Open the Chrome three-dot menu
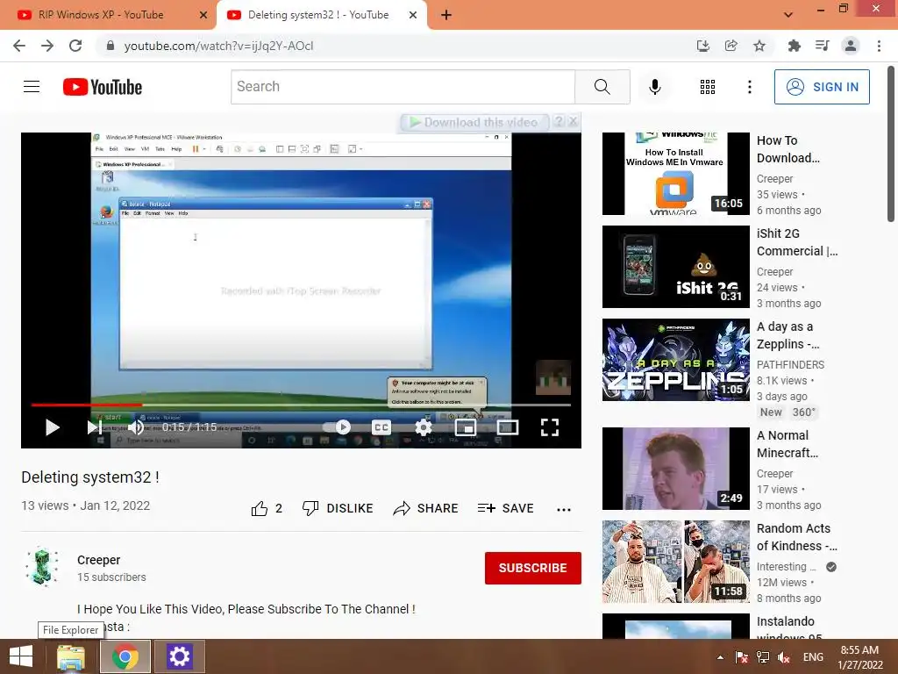The height and width of the screenshot is (674, 898). (879, 46)
